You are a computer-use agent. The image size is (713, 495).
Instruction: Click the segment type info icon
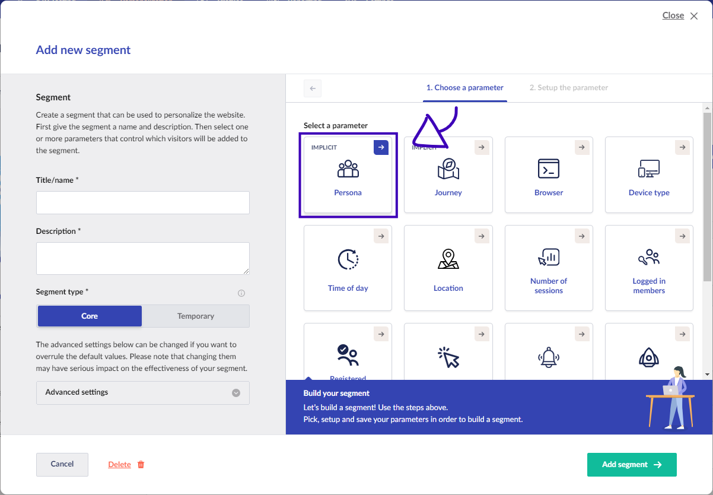241,293
